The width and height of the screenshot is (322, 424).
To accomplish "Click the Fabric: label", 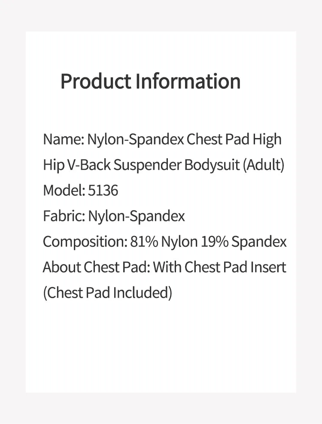I will (x=64, y=216).
